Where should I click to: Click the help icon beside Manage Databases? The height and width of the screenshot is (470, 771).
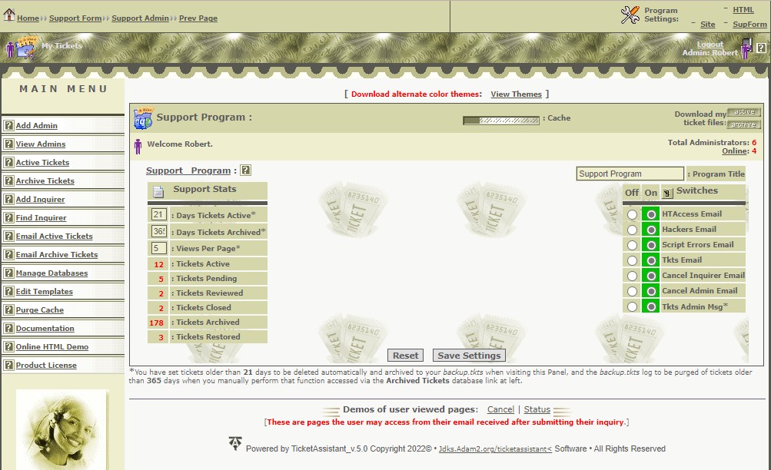point(8,273)
